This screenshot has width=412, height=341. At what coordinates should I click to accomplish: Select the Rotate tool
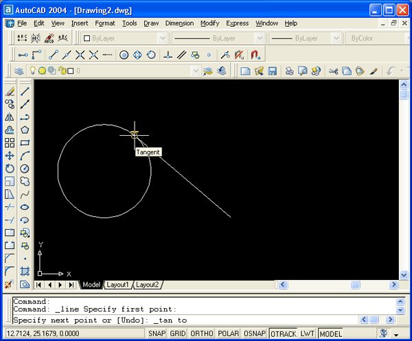[x=10, y=169]
